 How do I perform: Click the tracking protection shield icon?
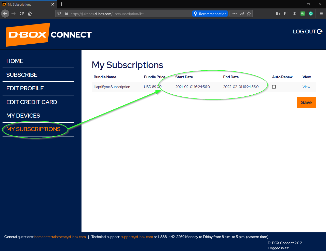pos(59,14)
